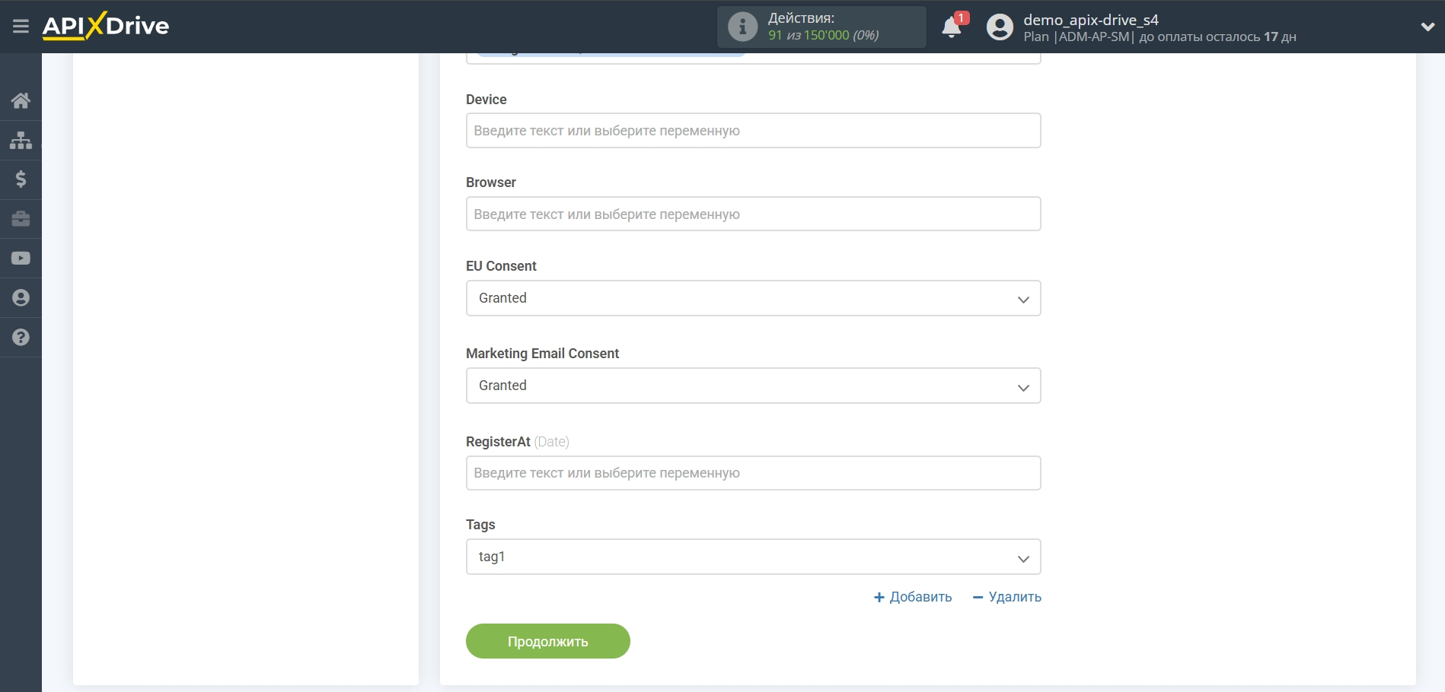This screenshot has width=1445, height=692.
Task: Focus the Device input field
Action: 753,131
